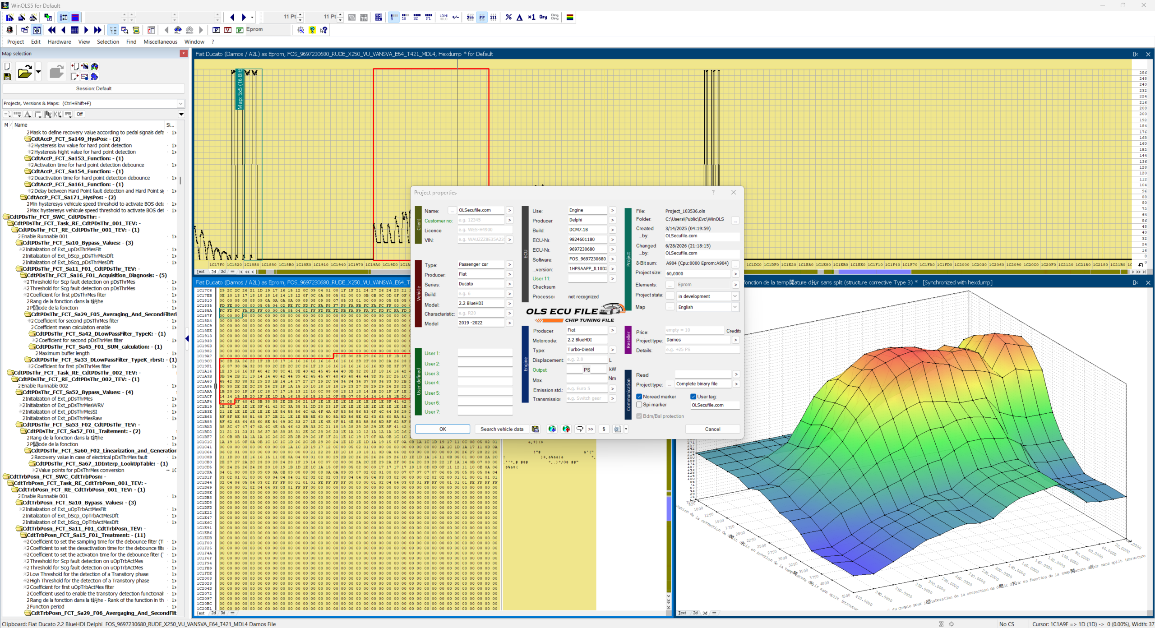Click the speech bubble comment icon

[x=580, y=429]
